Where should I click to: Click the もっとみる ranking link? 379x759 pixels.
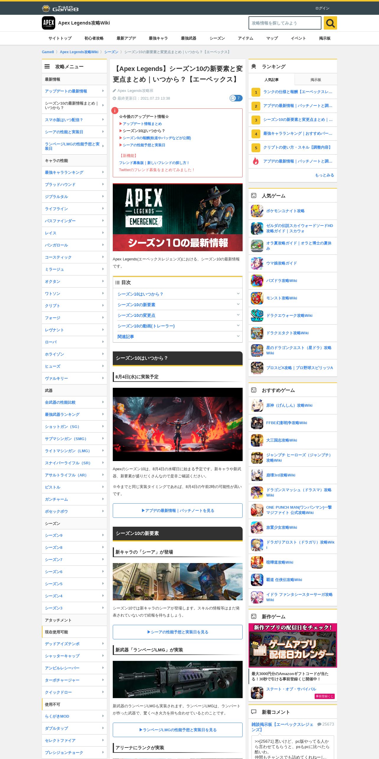pos(325,175)
